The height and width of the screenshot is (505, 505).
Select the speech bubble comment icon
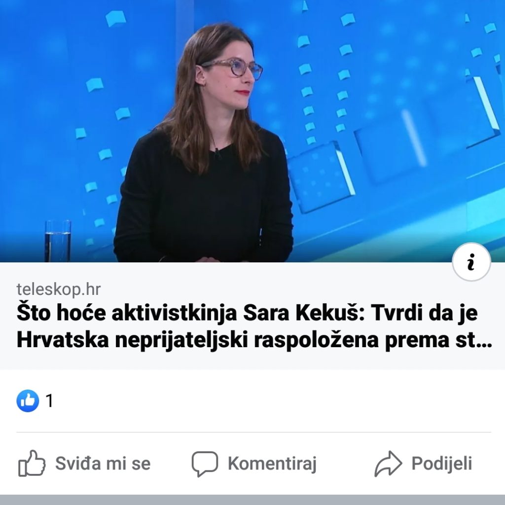click(x=205, y=464)
